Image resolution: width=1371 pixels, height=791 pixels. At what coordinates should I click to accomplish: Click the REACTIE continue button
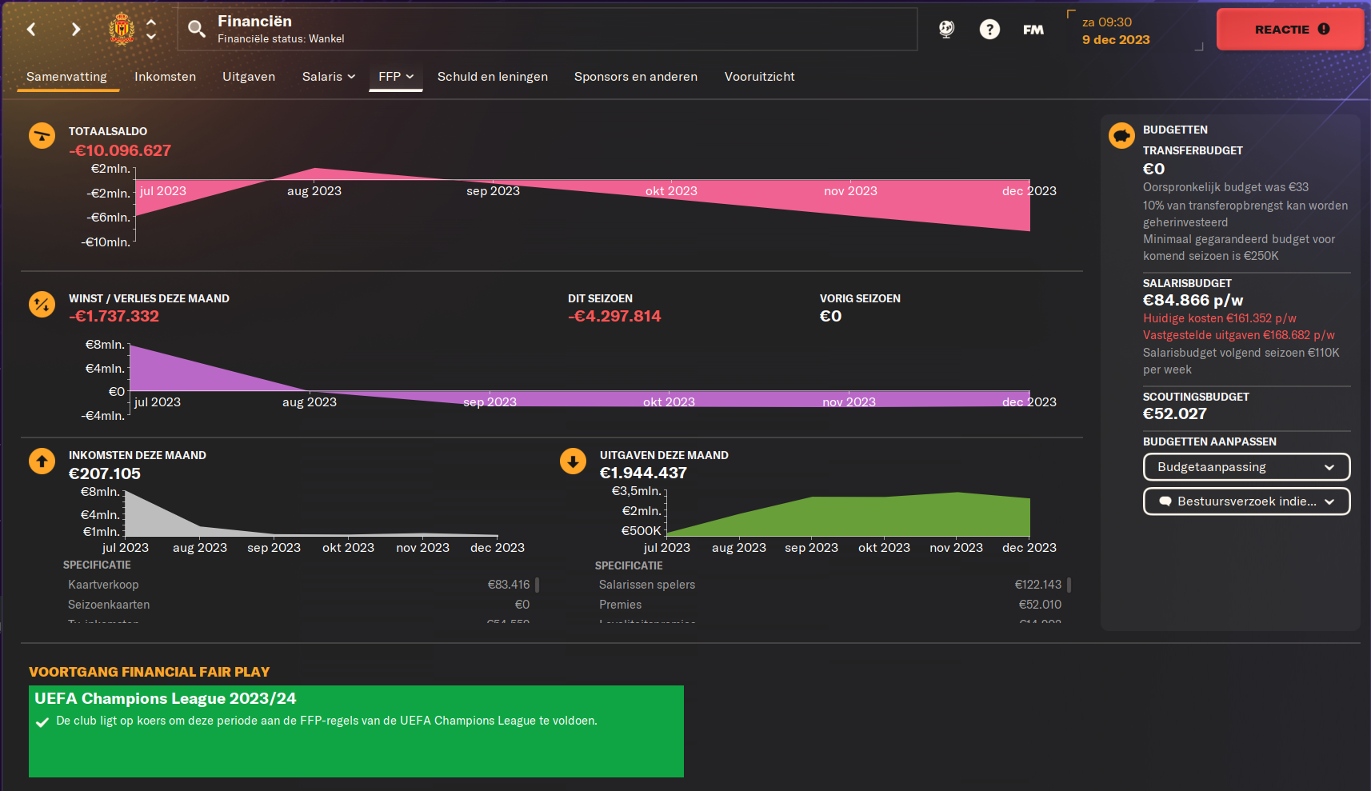click(1289, 30)
